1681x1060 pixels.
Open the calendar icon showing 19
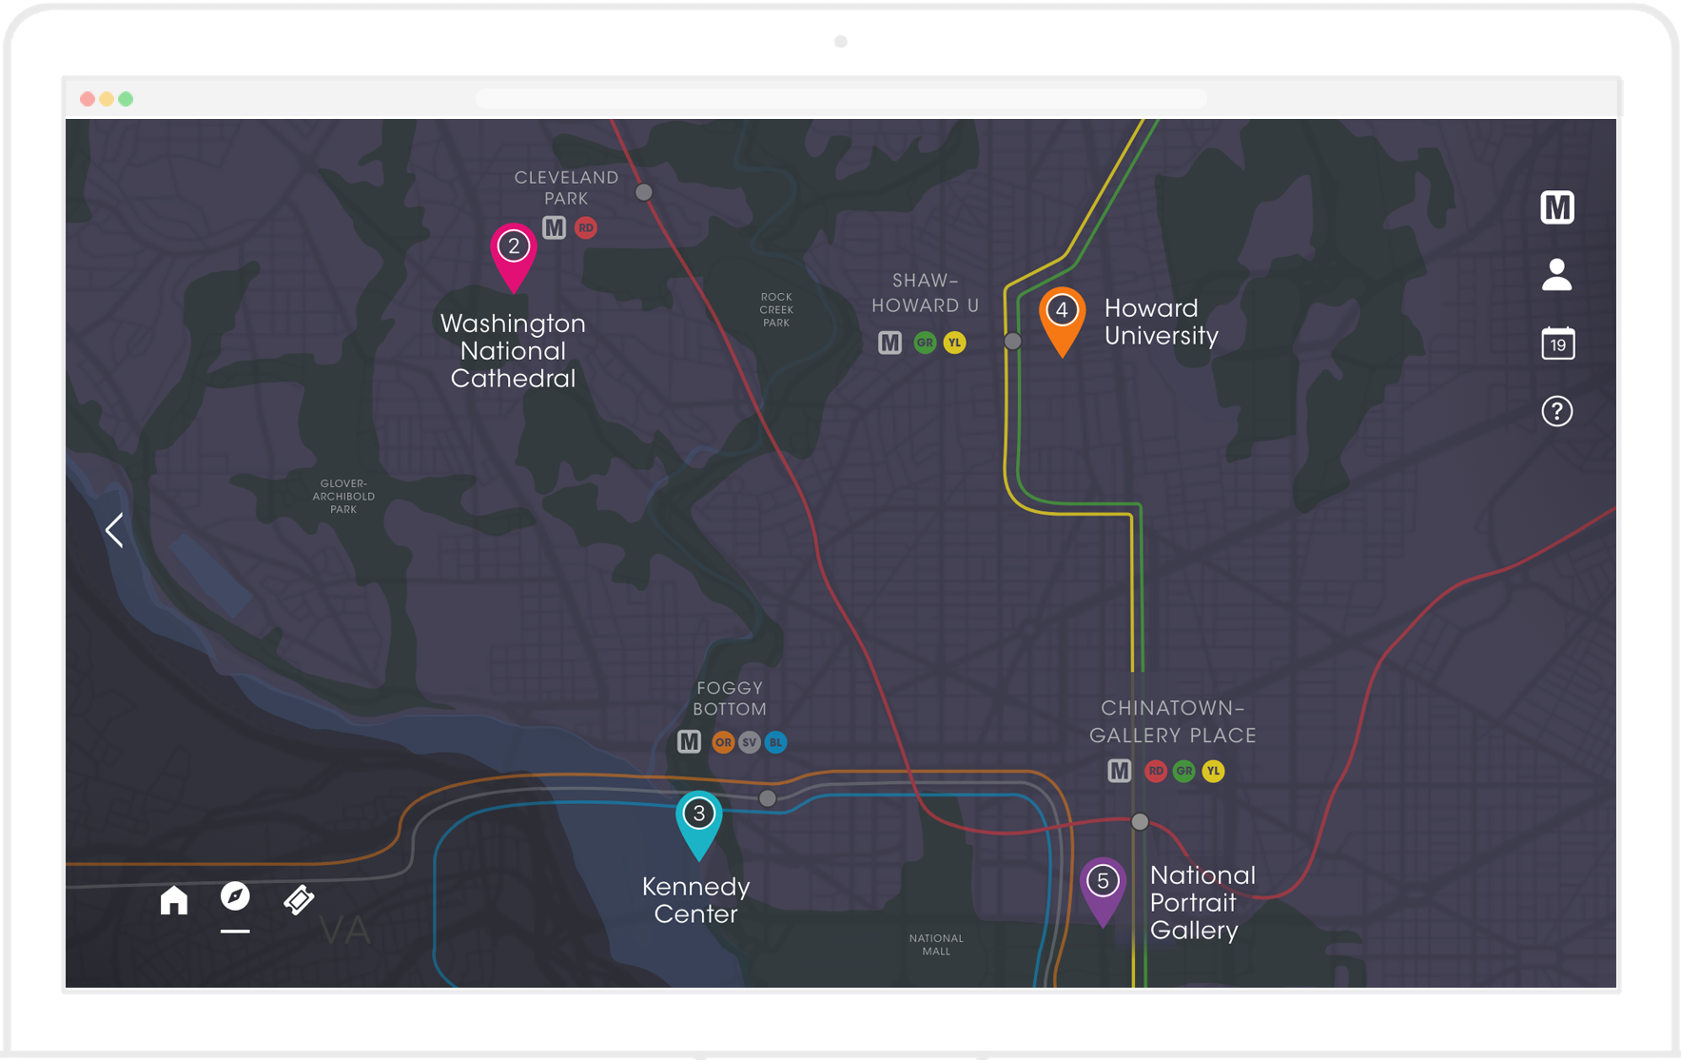point(1557,343)
